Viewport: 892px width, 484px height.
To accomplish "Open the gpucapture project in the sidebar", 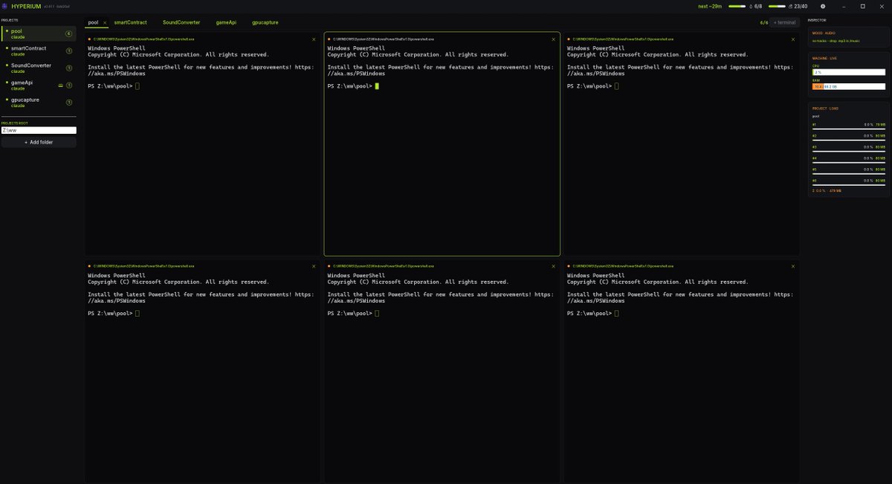I will coord(39,102).
